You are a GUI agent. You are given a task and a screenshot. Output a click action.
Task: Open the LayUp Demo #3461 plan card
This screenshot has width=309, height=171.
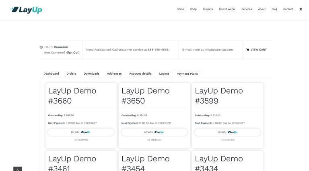click(81, 161)
